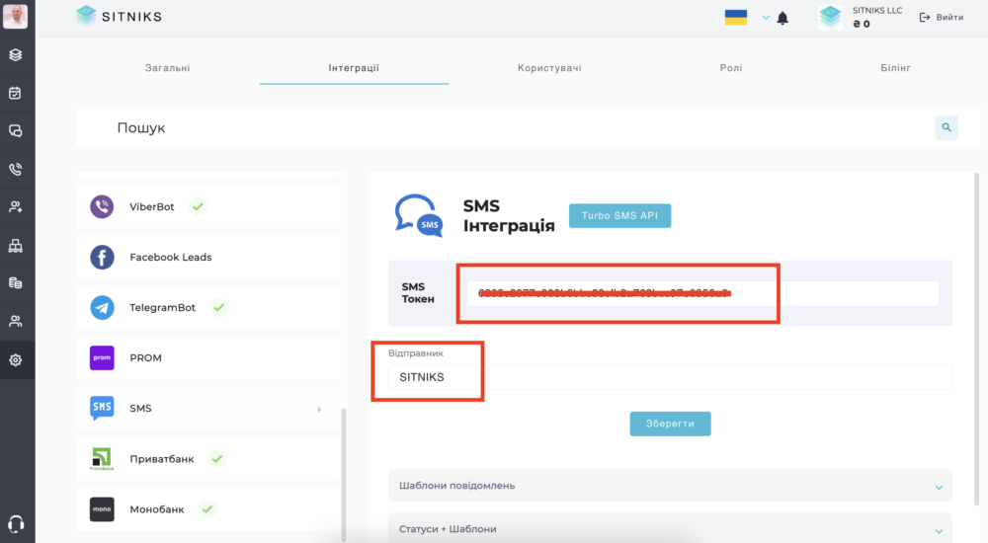This screenshot has height=543, width=988.
Task: Open the finance coins sidebar icon
Action: [x=16, y=283]
